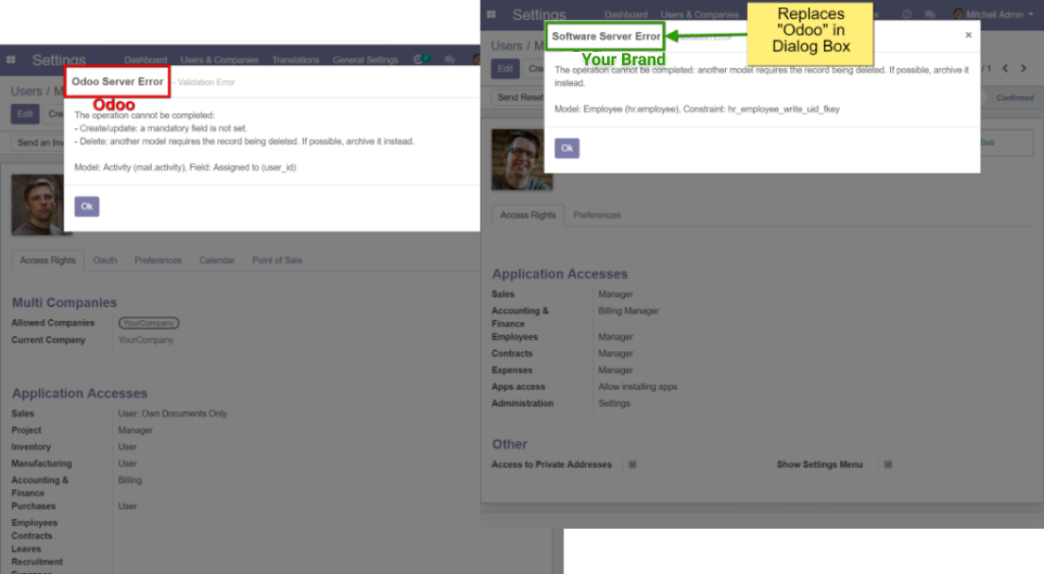Click the 'Validation Error' subtitle in left dialog

[206, 82]
